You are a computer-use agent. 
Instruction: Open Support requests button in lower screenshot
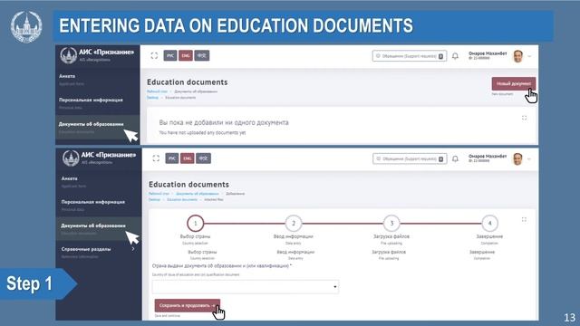click(x=409, y=158)
